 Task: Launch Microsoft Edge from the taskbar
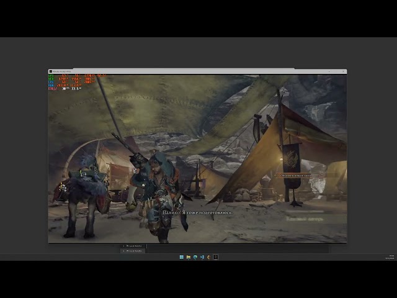point(195,257)
